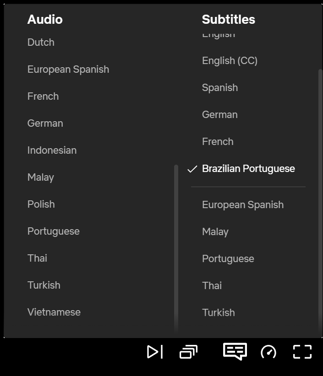Select French subtitles

[218, 142]
